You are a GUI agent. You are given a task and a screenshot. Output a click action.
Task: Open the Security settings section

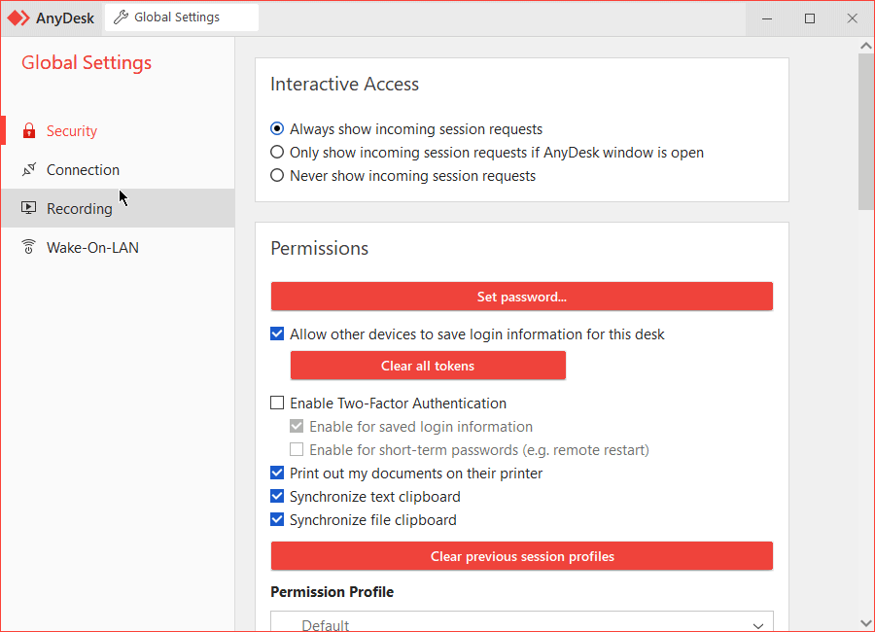click(x=118, y=130)
